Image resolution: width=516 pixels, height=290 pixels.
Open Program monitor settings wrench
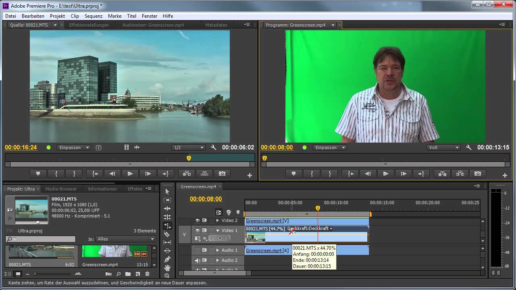468,147
